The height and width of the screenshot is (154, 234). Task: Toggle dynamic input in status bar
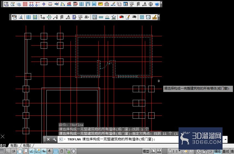[44, 151]
